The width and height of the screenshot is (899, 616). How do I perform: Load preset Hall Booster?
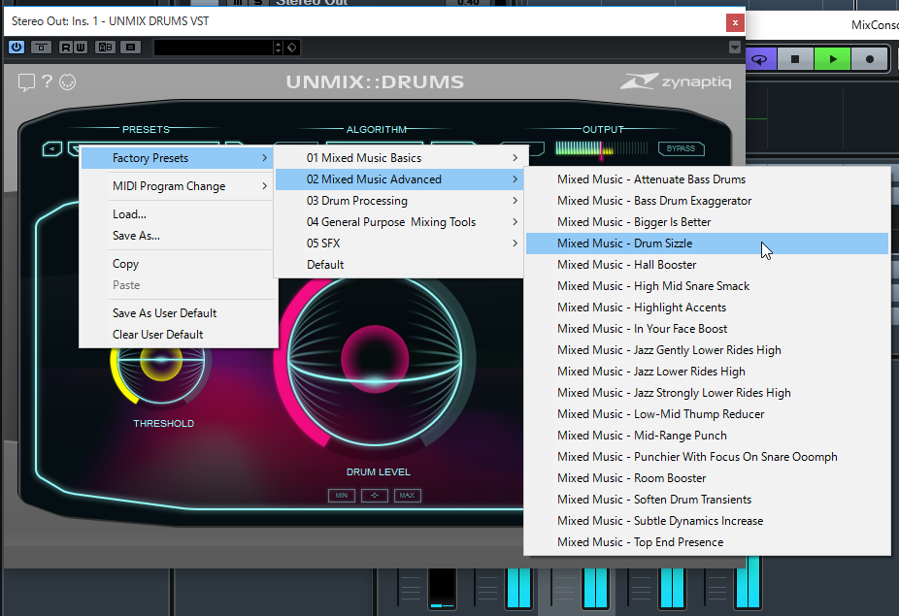pyautogui.click(x=707, y=265)
